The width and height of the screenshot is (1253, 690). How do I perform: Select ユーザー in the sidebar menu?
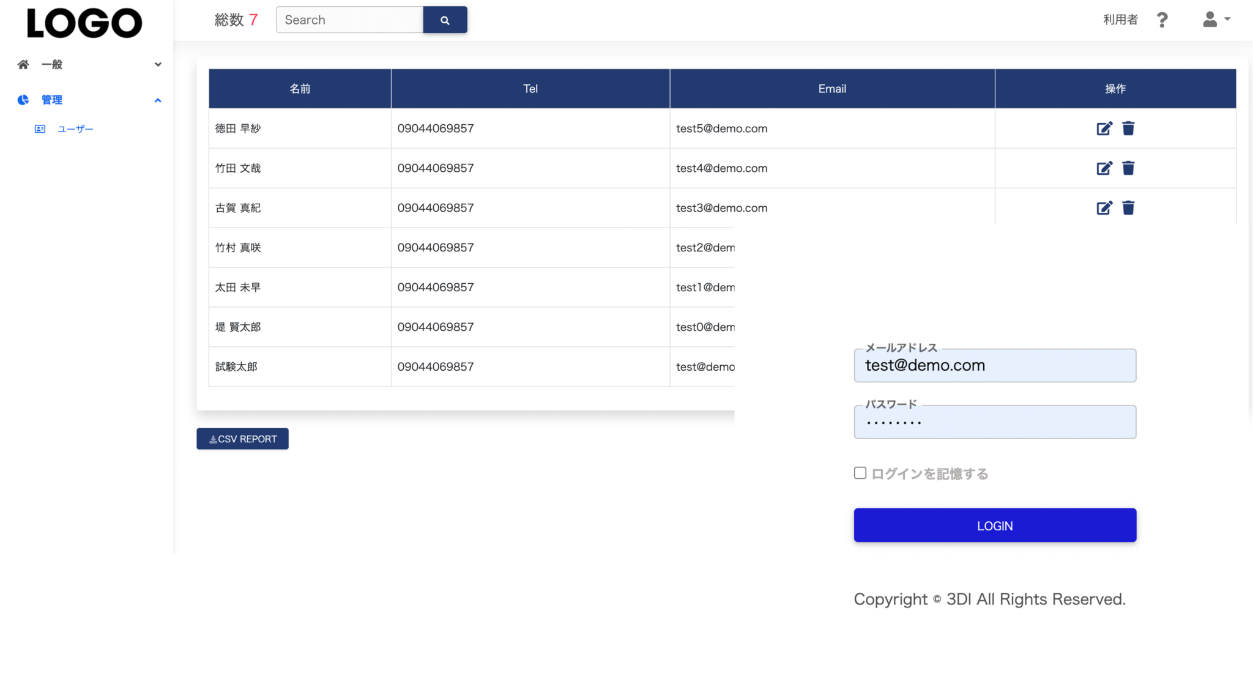[x=75, y=129]
